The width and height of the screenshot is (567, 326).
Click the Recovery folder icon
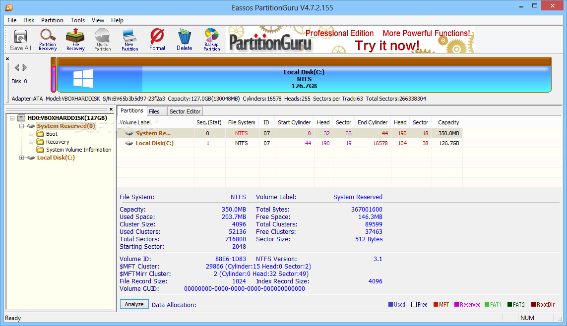(41, 142)
